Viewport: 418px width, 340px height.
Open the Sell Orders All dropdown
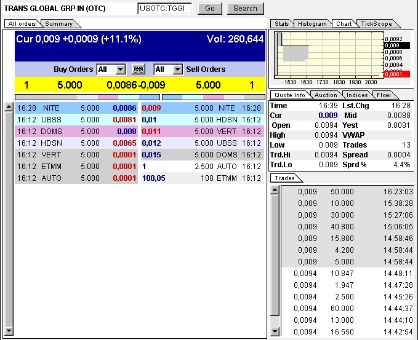coord(168,69)
